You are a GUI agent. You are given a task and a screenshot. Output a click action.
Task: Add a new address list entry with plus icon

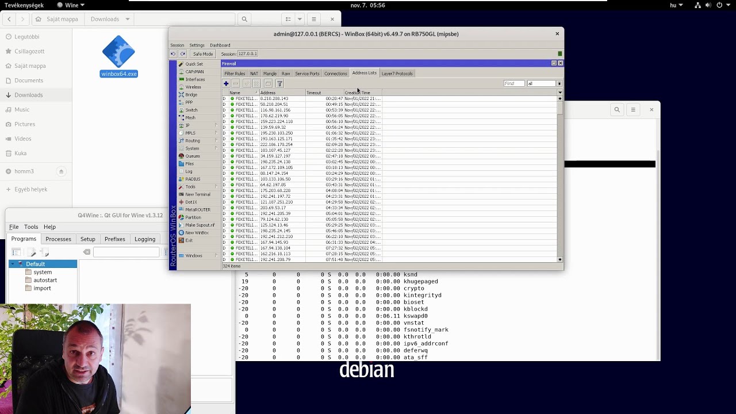click(226, 83)
